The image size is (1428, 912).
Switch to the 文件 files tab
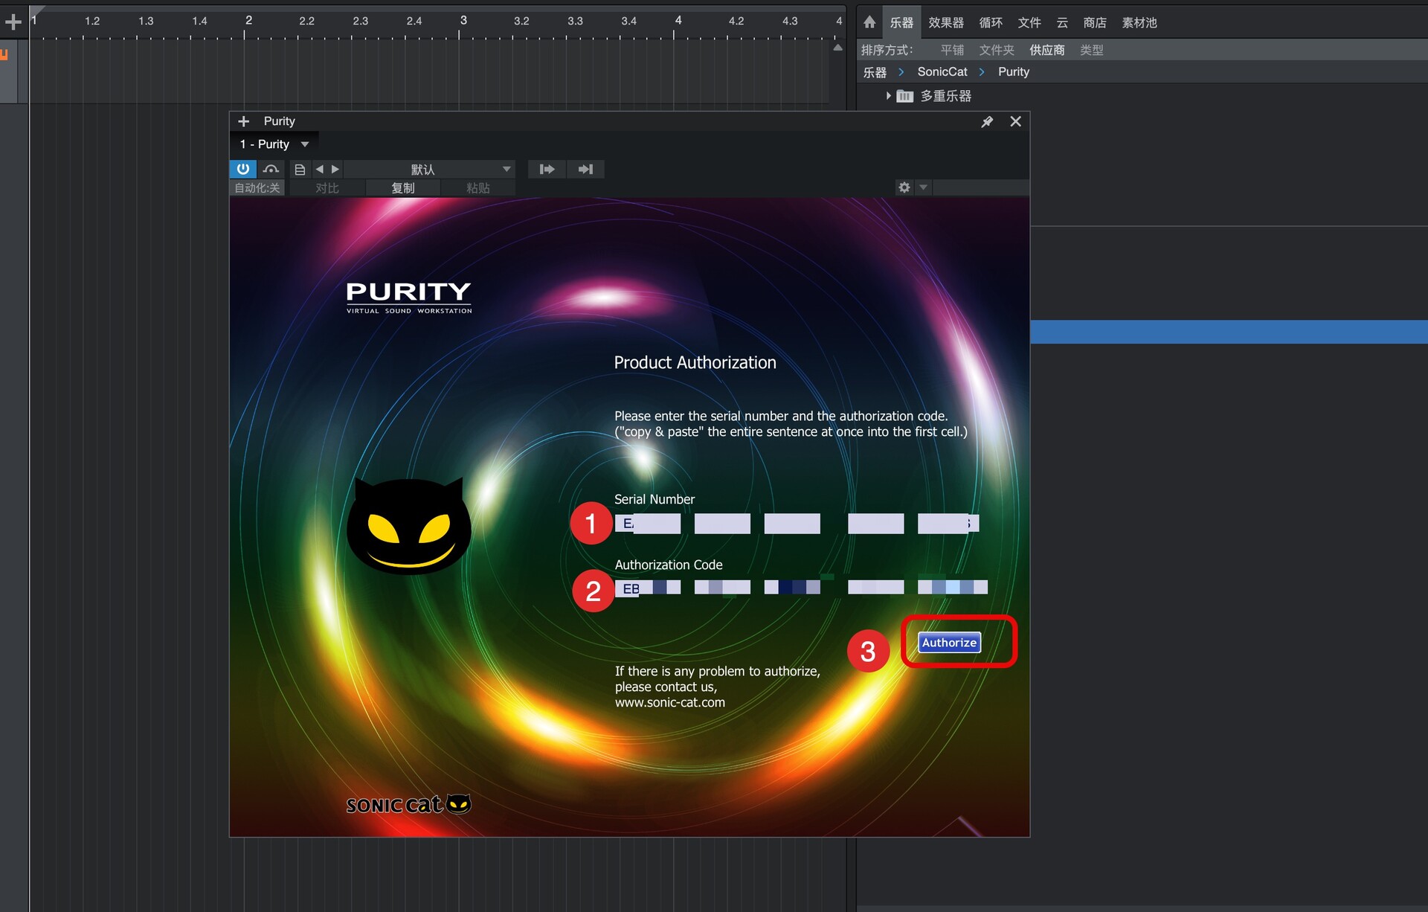click(1029, 22)
